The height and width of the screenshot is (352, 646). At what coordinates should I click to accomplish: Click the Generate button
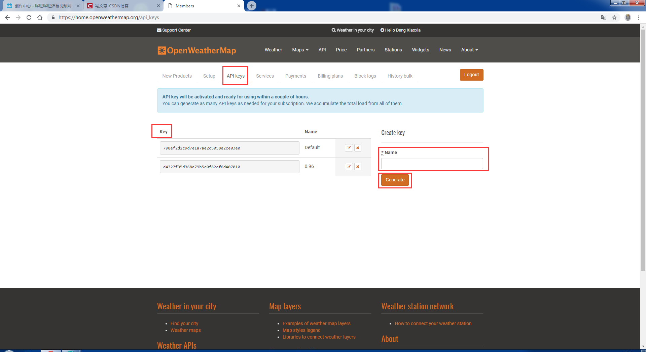pyautogui.click(x=395, y=180)
